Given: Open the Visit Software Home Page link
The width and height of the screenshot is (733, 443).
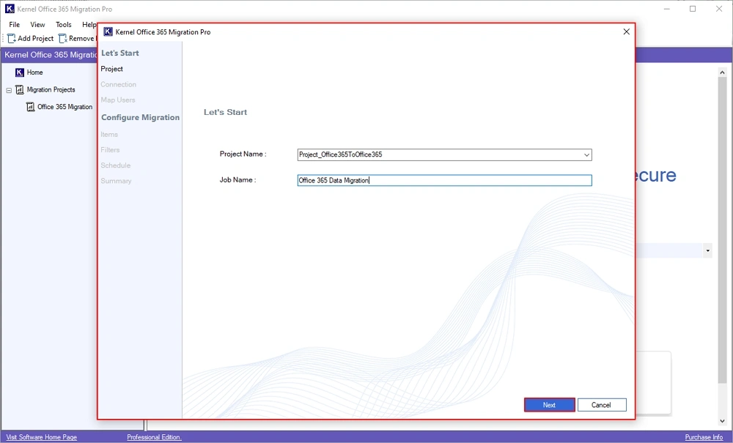Looking at the screenshot, I should click(x=40, y=436).
